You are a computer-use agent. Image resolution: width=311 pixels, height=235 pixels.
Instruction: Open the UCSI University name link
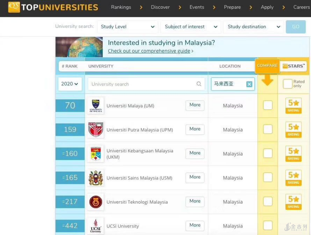[x=123, y=226]
